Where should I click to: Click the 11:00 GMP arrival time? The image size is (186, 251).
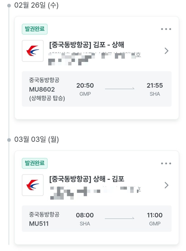(154, 215)
